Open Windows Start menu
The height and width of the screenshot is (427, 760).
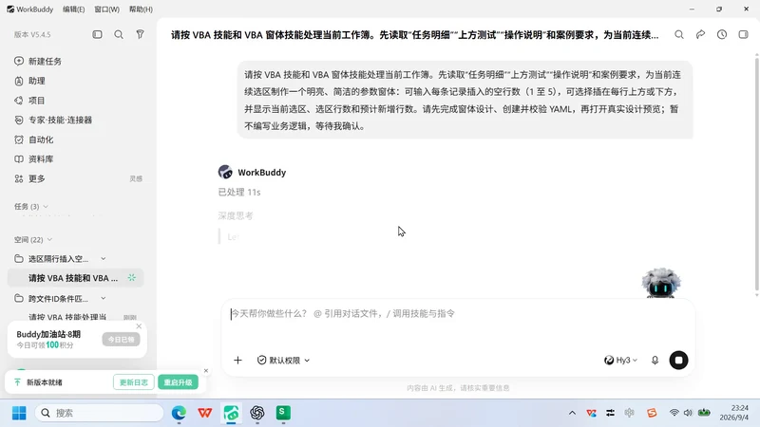pos(19,413)
